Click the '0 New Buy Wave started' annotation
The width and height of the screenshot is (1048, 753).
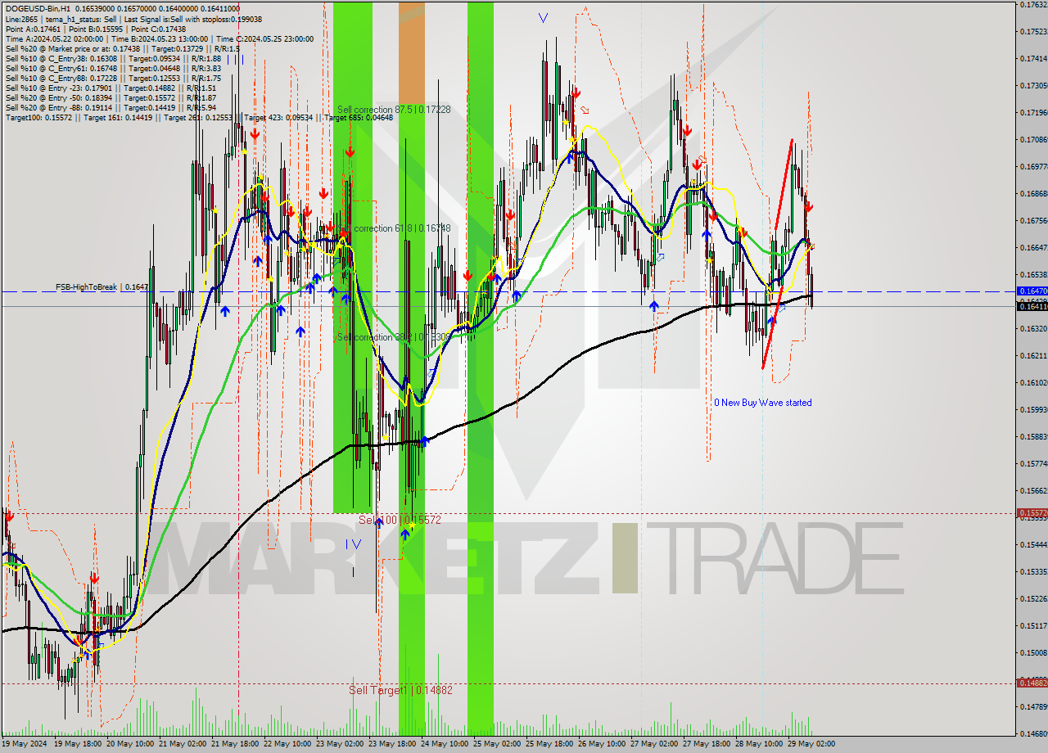pos(763,403)
